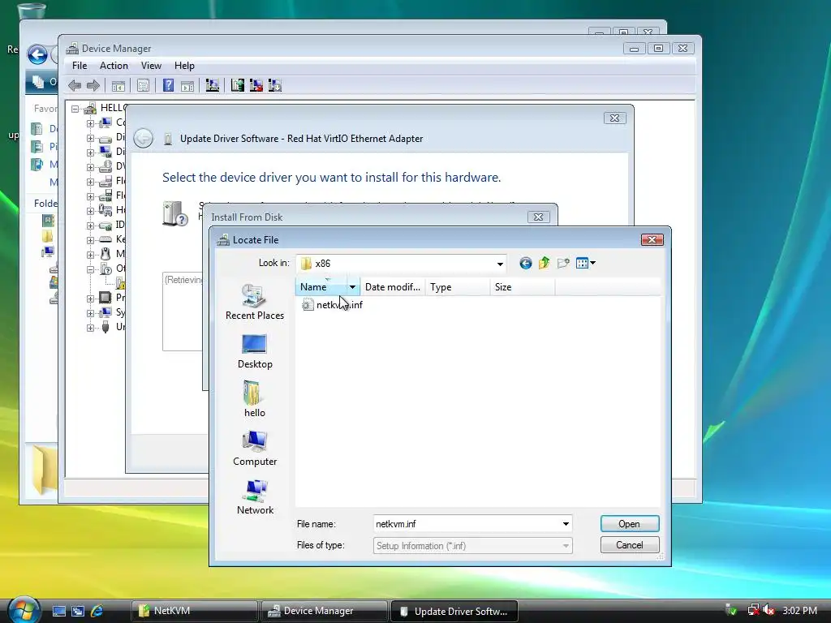
Task: Launch Internet Explorer from Quick Launch
Action: (97, 611)
